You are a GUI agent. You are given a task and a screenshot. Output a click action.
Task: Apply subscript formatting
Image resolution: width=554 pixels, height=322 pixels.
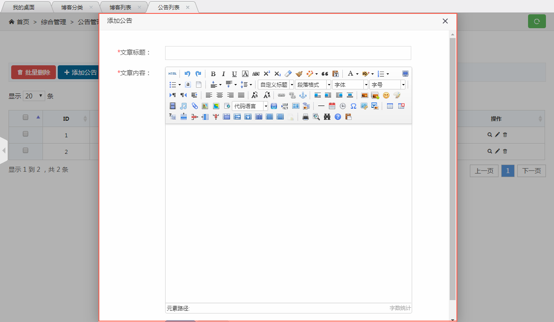click(x=277, y=74)
